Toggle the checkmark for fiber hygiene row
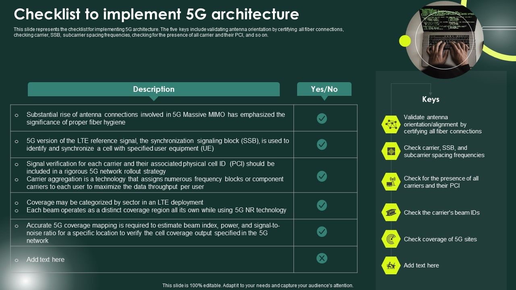The height and width of the screenshot is (290, 516). pyautogui.click(x=321, y=118)
